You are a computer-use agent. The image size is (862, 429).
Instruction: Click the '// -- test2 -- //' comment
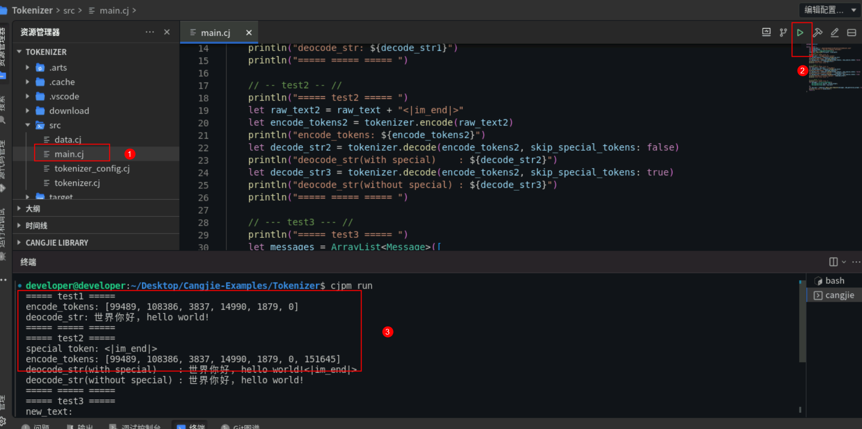[295, 85]
